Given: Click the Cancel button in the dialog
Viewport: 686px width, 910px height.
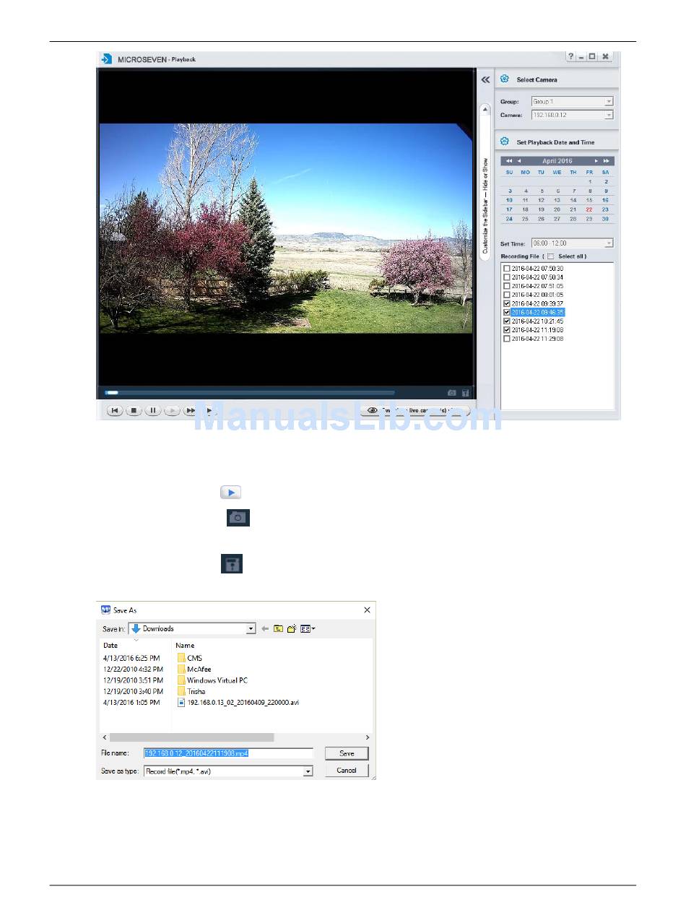Looking at the screenshot, I should coord(347,771).
